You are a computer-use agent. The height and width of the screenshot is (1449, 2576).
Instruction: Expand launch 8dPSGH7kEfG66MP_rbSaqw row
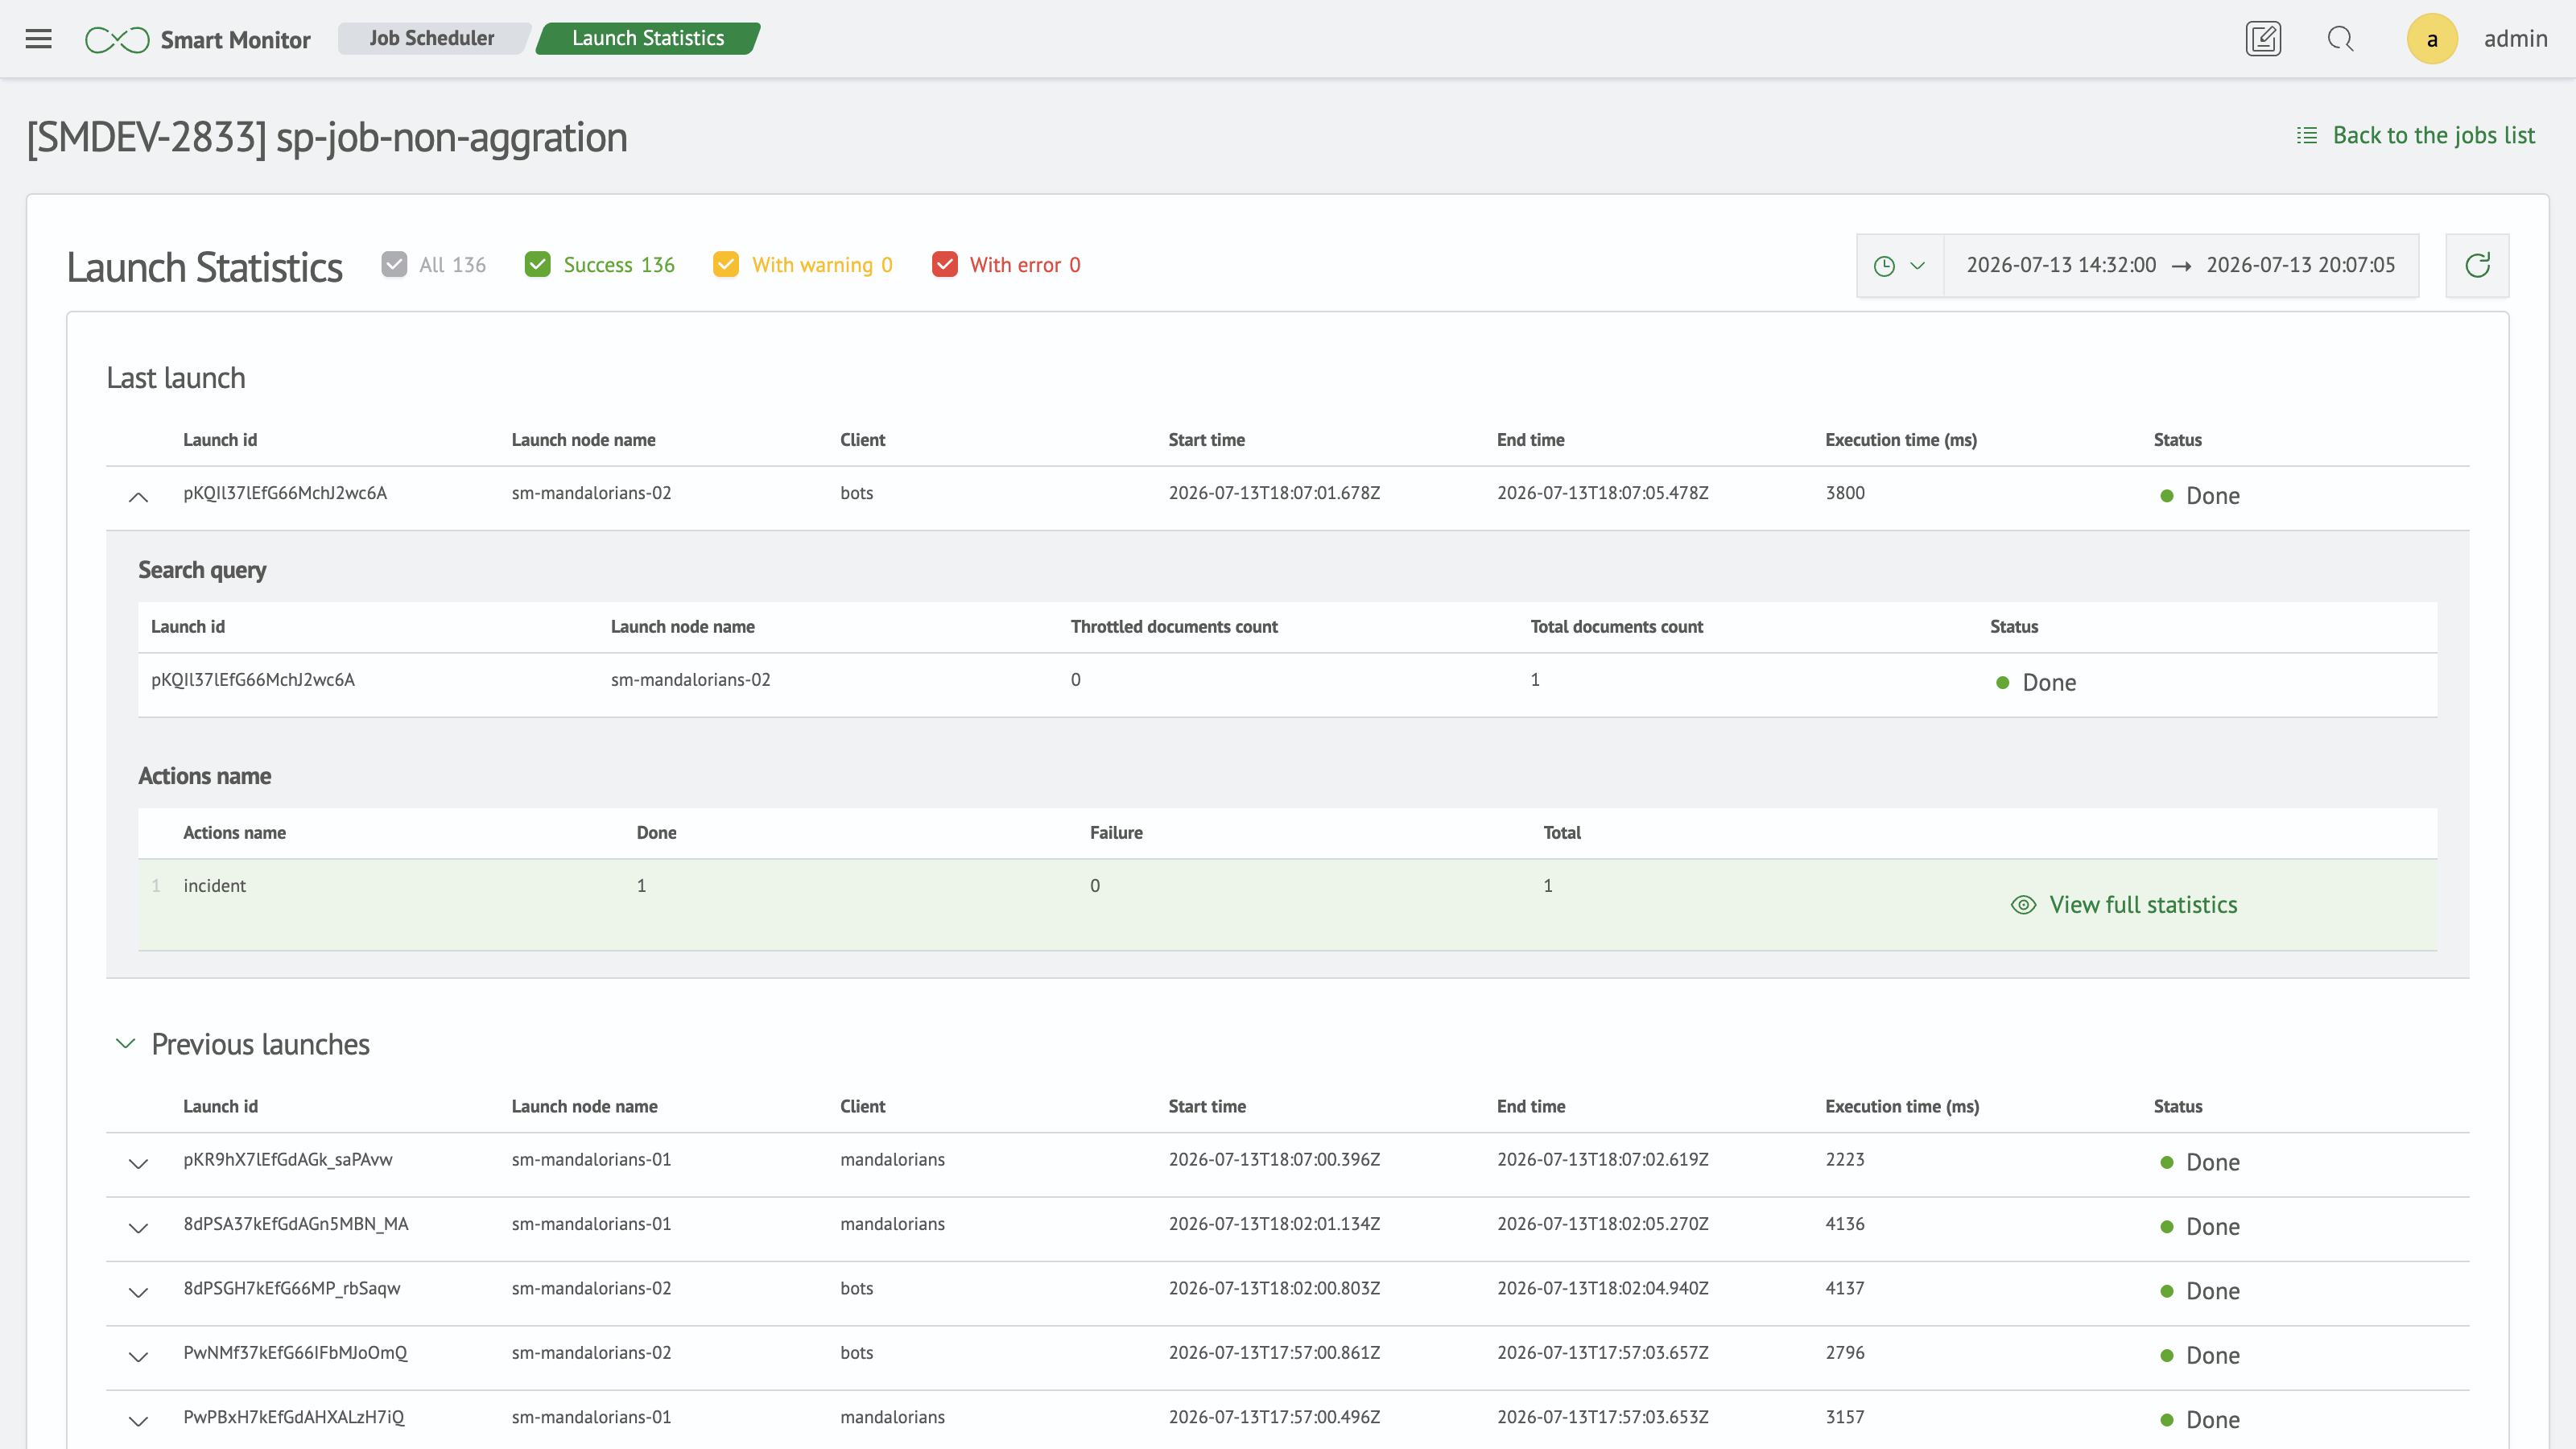tap(139, 1293)
